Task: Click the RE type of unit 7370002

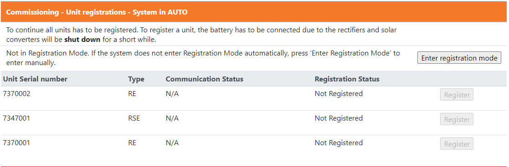Action: point(132,94)
